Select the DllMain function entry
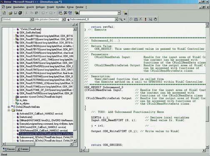The width and height of the screenshot is (210, 156). [46, 120]
